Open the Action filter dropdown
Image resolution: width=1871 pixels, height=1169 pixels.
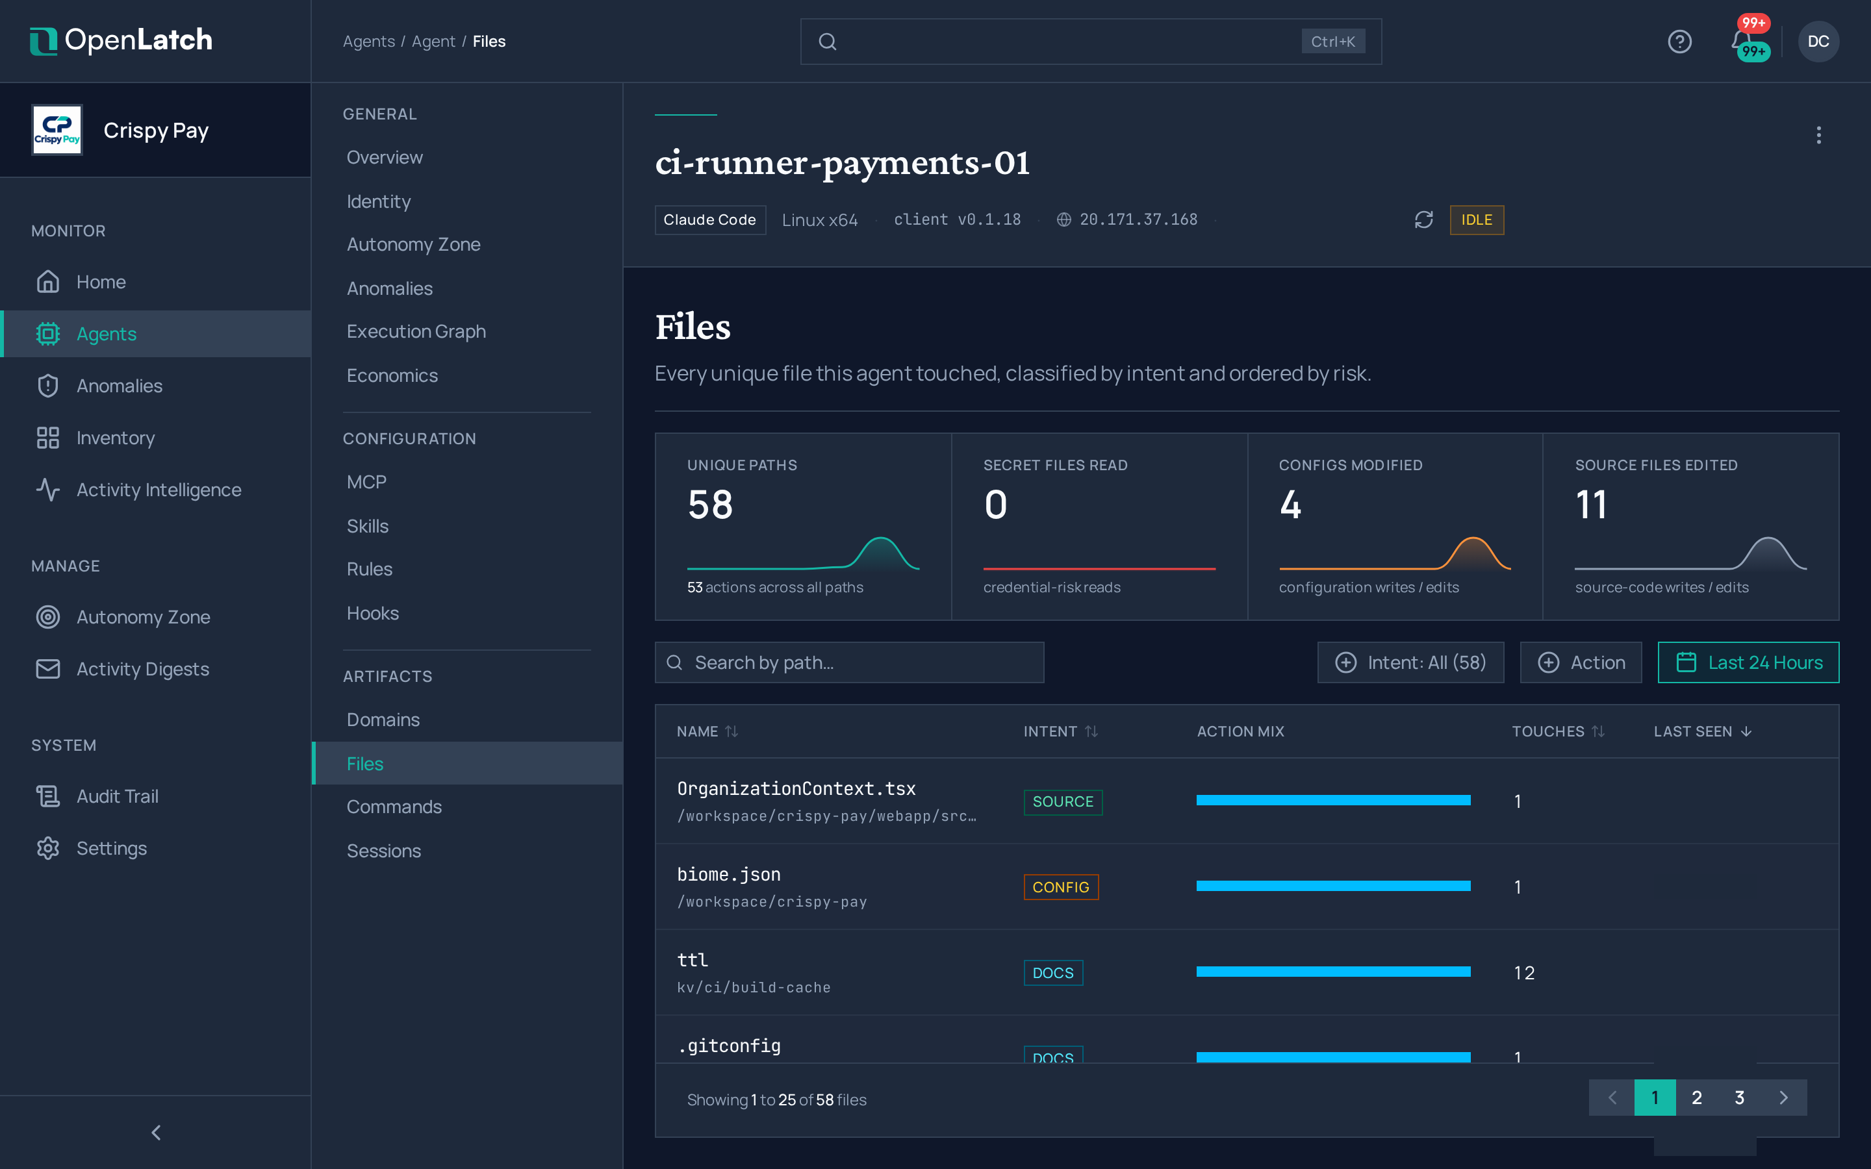[x=1581, y=662]
